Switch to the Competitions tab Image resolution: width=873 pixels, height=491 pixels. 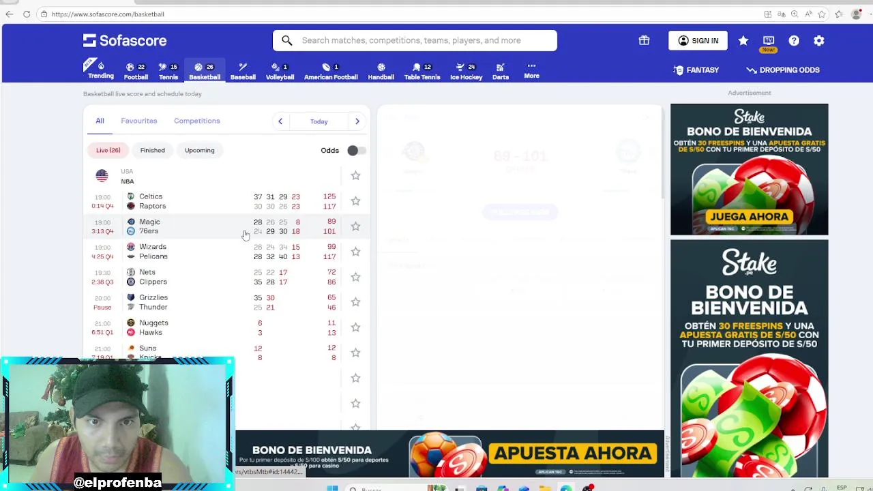197,121
